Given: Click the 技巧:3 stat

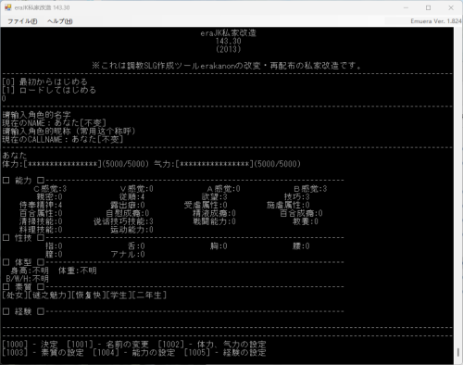Looking at the screenshot, I should [x=296, y=196].
